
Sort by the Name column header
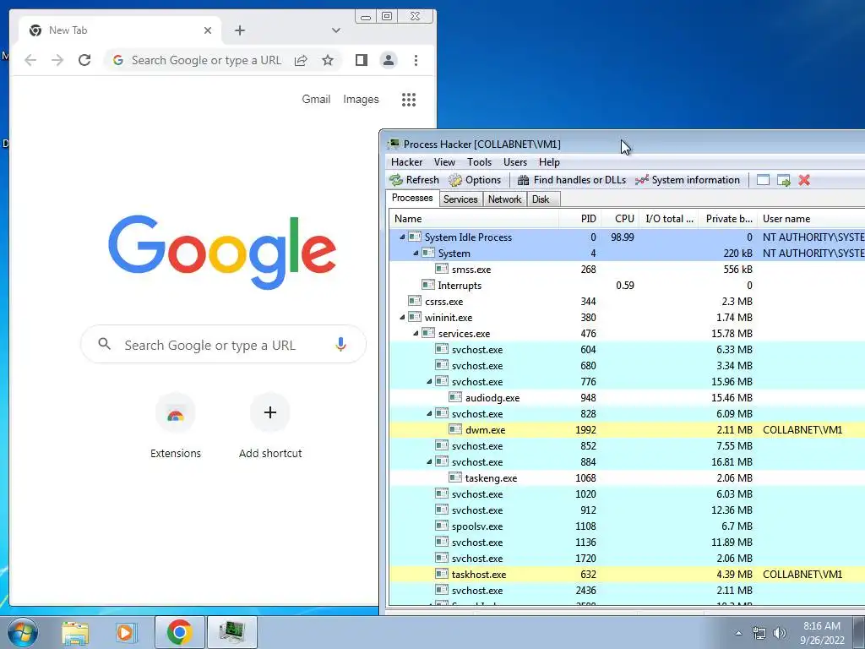click(474, 219)
